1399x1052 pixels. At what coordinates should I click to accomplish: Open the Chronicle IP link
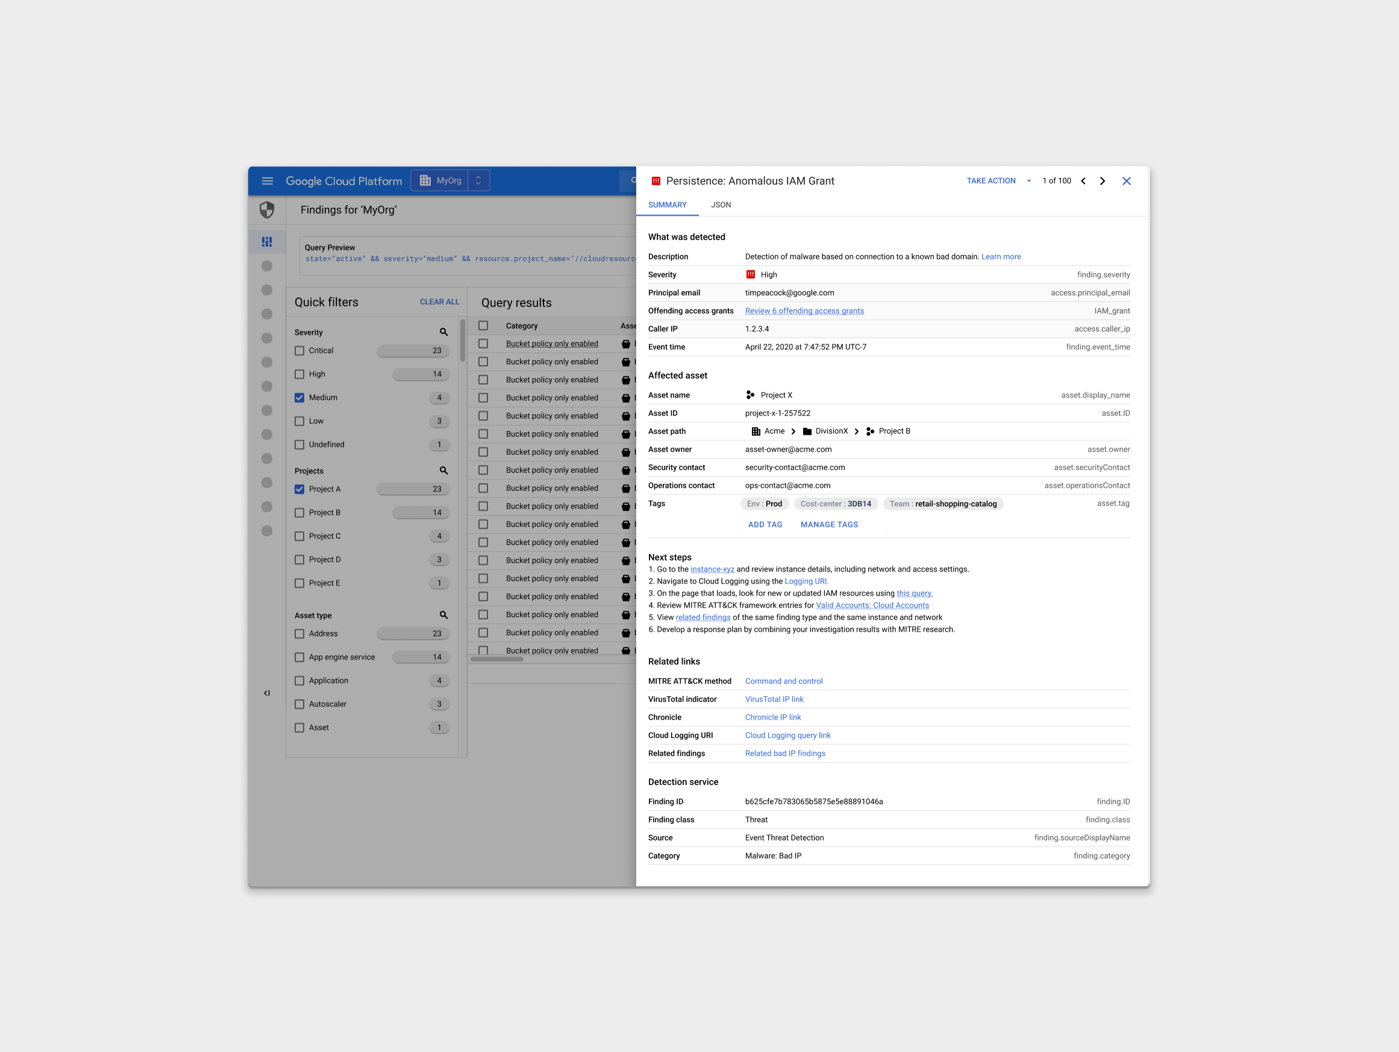pyautogui.click(x=773, y=718)
